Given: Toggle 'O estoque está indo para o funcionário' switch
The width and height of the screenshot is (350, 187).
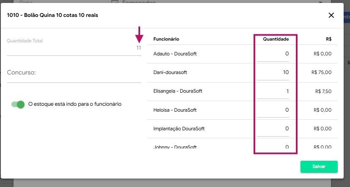Looking at the screenshot, I should 18,104.
